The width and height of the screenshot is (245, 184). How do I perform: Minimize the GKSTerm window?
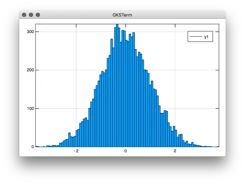click(31, 15)
